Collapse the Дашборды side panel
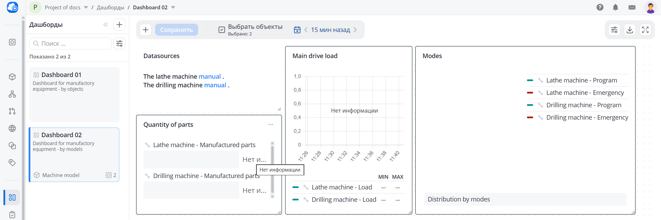The width and height of the screenshot is (661, 220). click(x=105, y=25)
